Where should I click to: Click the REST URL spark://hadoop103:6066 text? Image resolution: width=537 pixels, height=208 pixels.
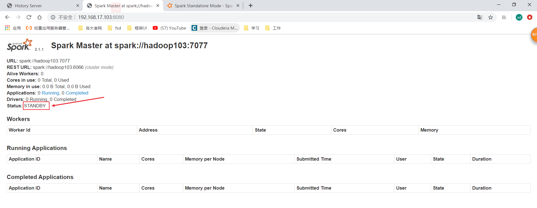58,67
